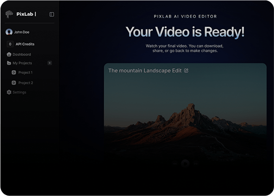Click the PixLab tree logo
The image size is (274, 196).
(x=9, y=14)
